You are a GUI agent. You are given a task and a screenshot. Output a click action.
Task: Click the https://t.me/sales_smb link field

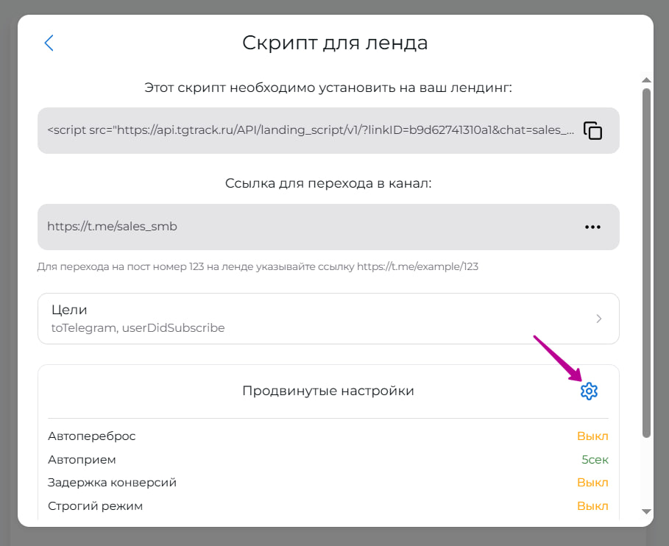[x=328, y=227]
